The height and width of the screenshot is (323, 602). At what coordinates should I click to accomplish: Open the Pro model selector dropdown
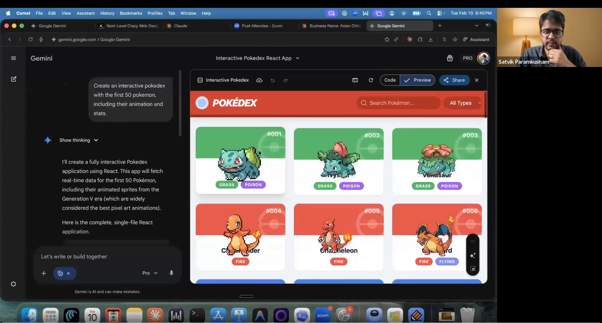pyautogui.click(x=150, y=273)
